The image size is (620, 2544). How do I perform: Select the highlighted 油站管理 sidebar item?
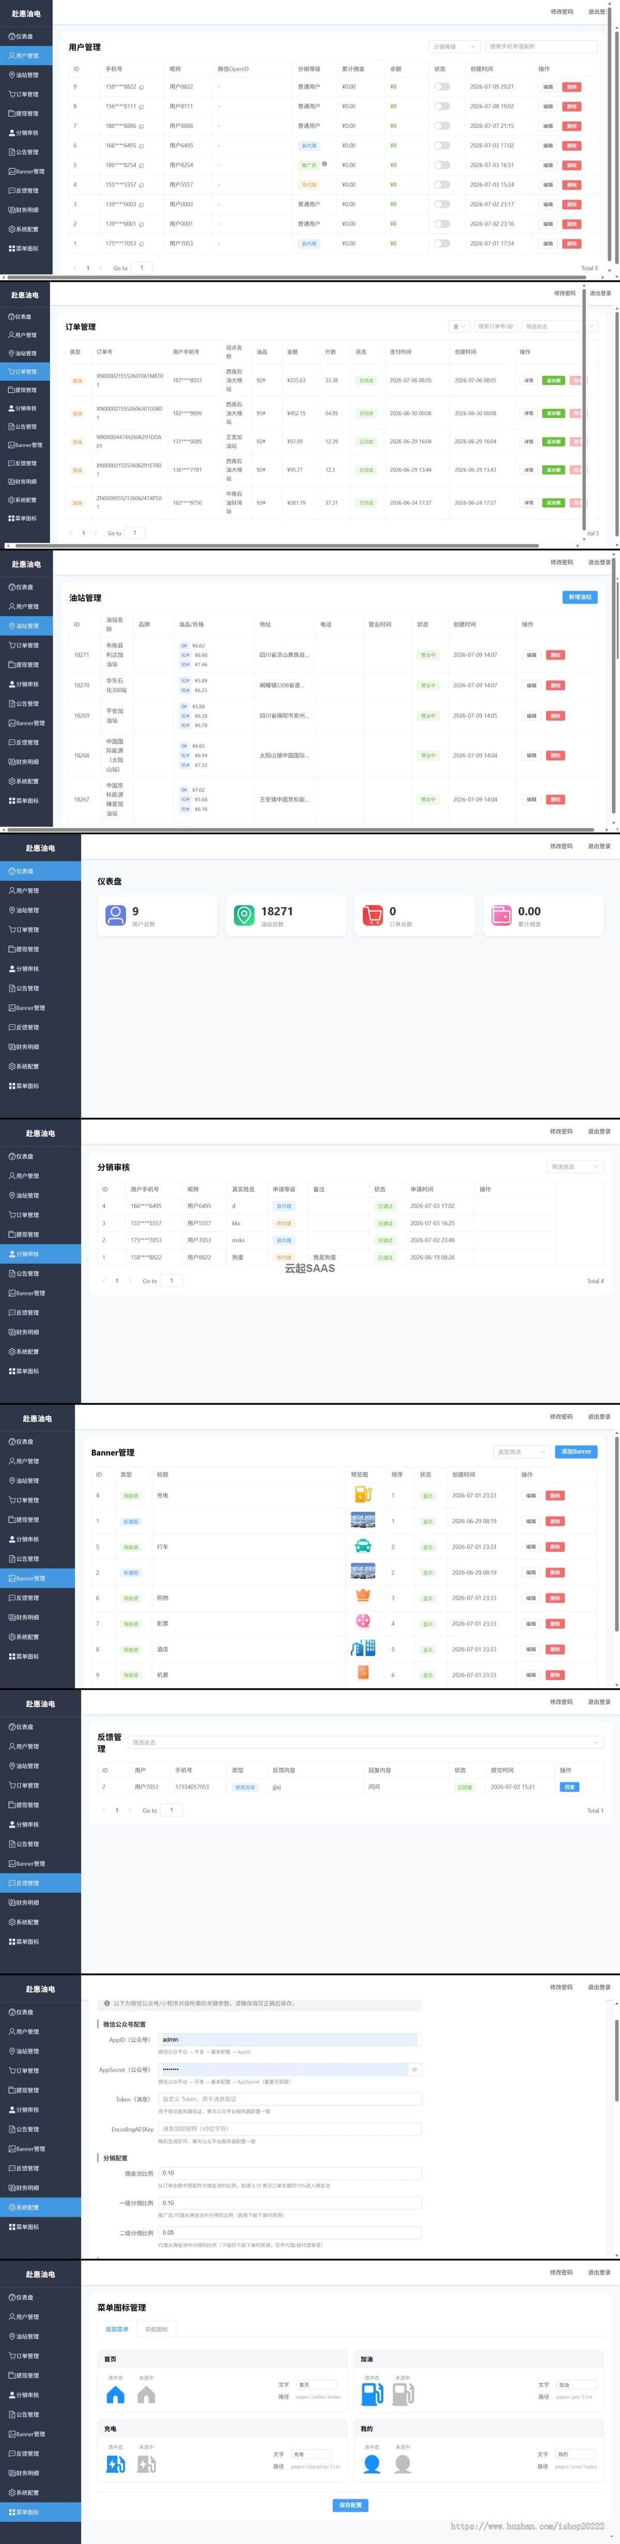(27, 626)
